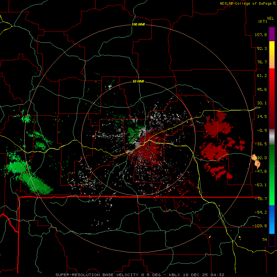The image size is (277, 277).
Task: Click the 61.2 velocity scale value
Action: 262,76
